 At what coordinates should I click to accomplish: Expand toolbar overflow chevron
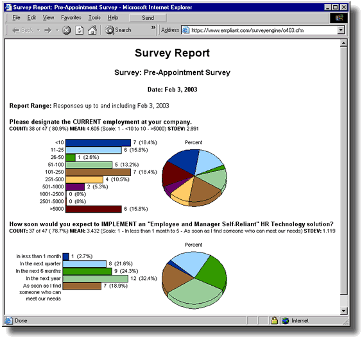(x=153, y=28)
